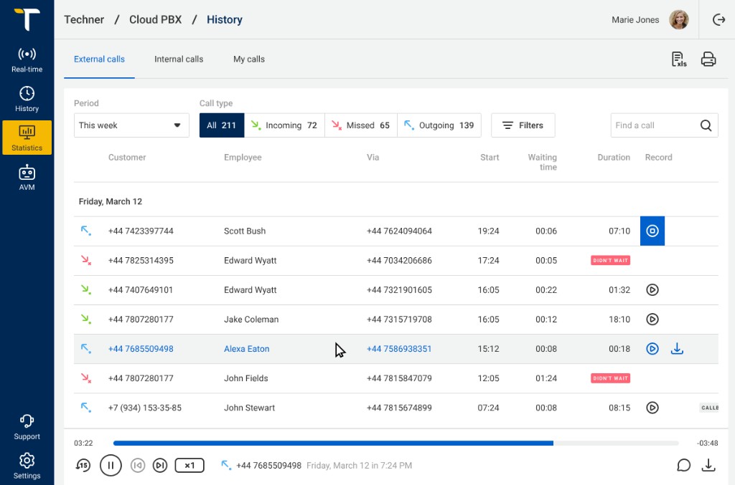Play recording of 01:32 Edward Wyatt call

click(x=652, y=290)
